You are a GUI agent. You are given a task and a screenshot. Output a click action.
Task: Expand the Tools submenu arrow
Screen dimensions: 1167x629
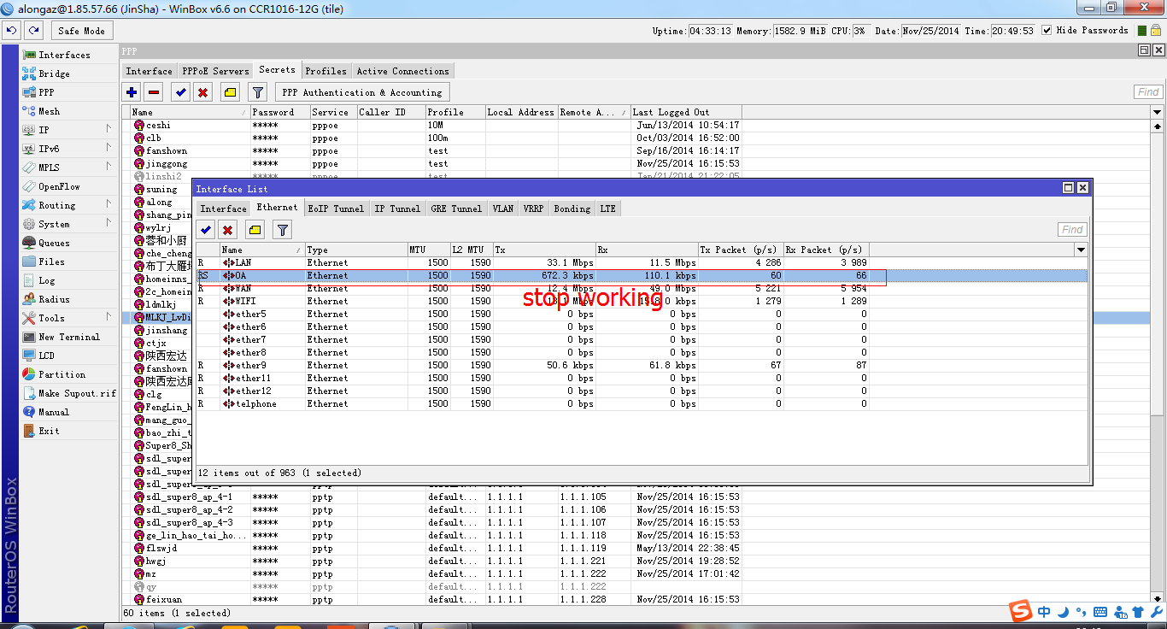[108, 317]
